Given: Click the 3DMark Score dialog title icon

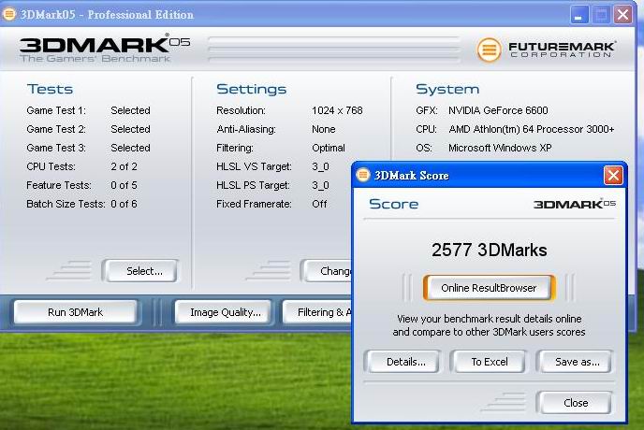Looking at the screenshot, I should (x=363, y=175).
